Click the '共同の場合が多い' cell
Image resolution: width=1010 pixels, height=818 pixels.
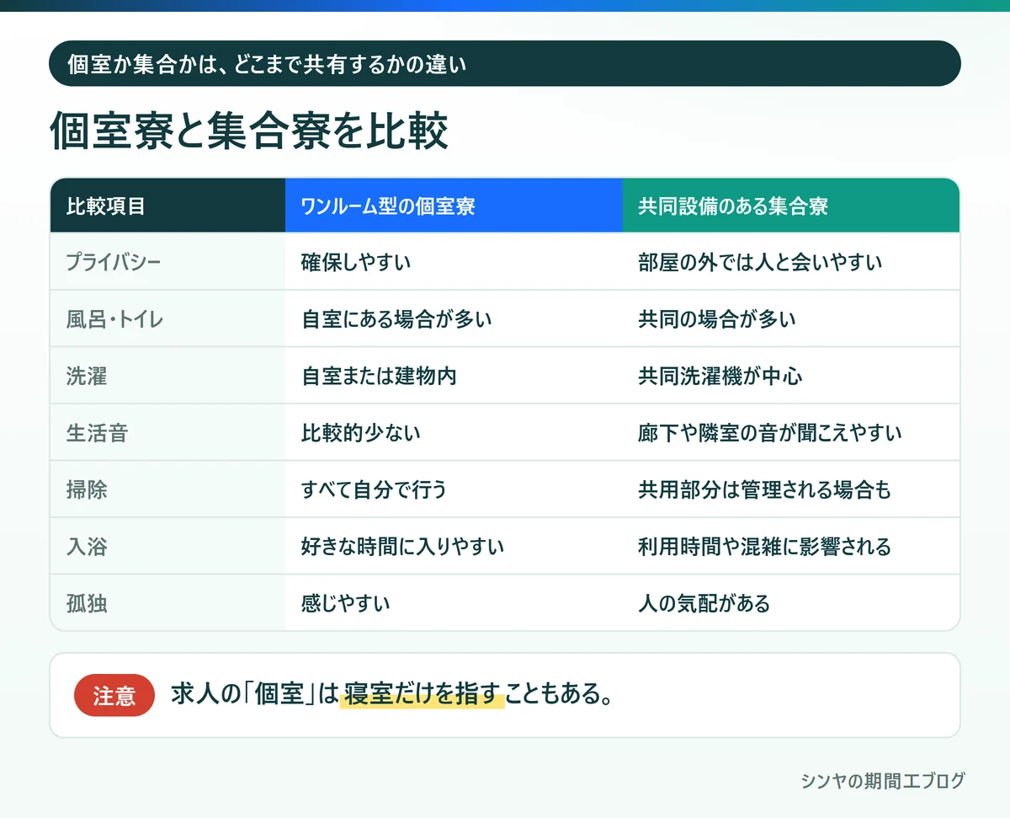coord(791,319)
